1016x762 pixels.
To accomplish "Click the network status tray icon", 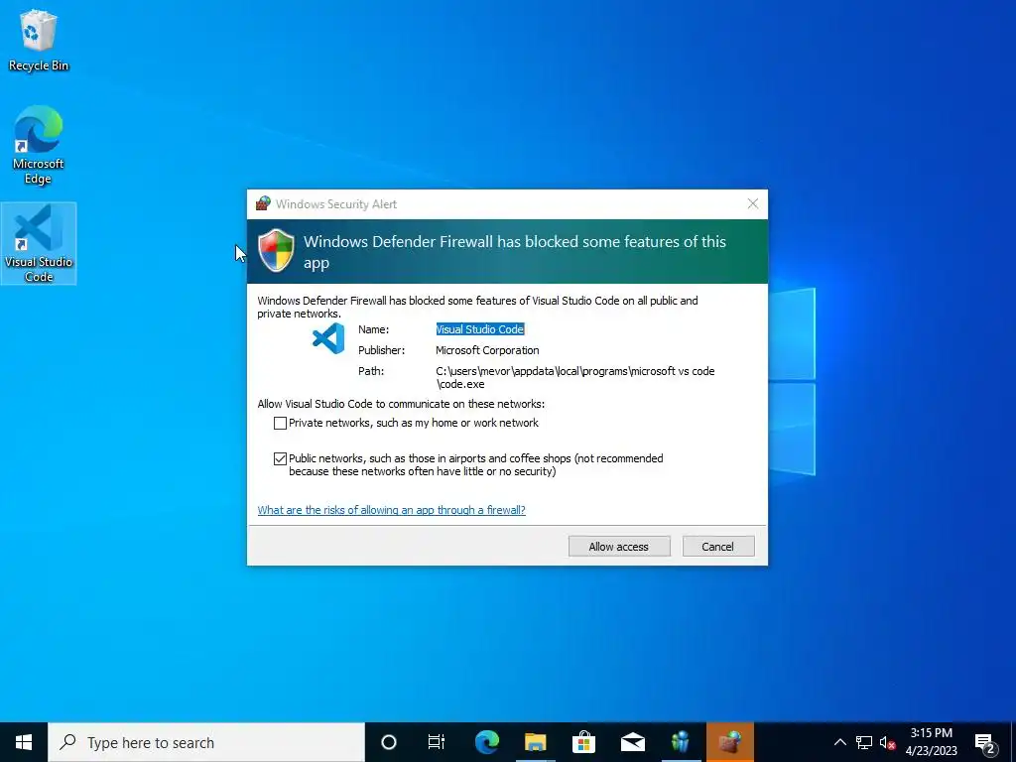I will [x=864, y=742].
